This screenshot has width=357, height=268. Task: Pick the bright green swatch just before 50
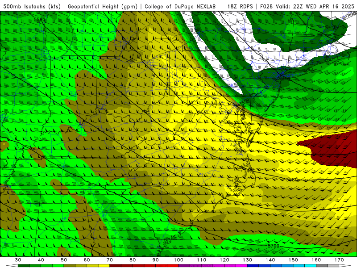[x=58, y=266]
